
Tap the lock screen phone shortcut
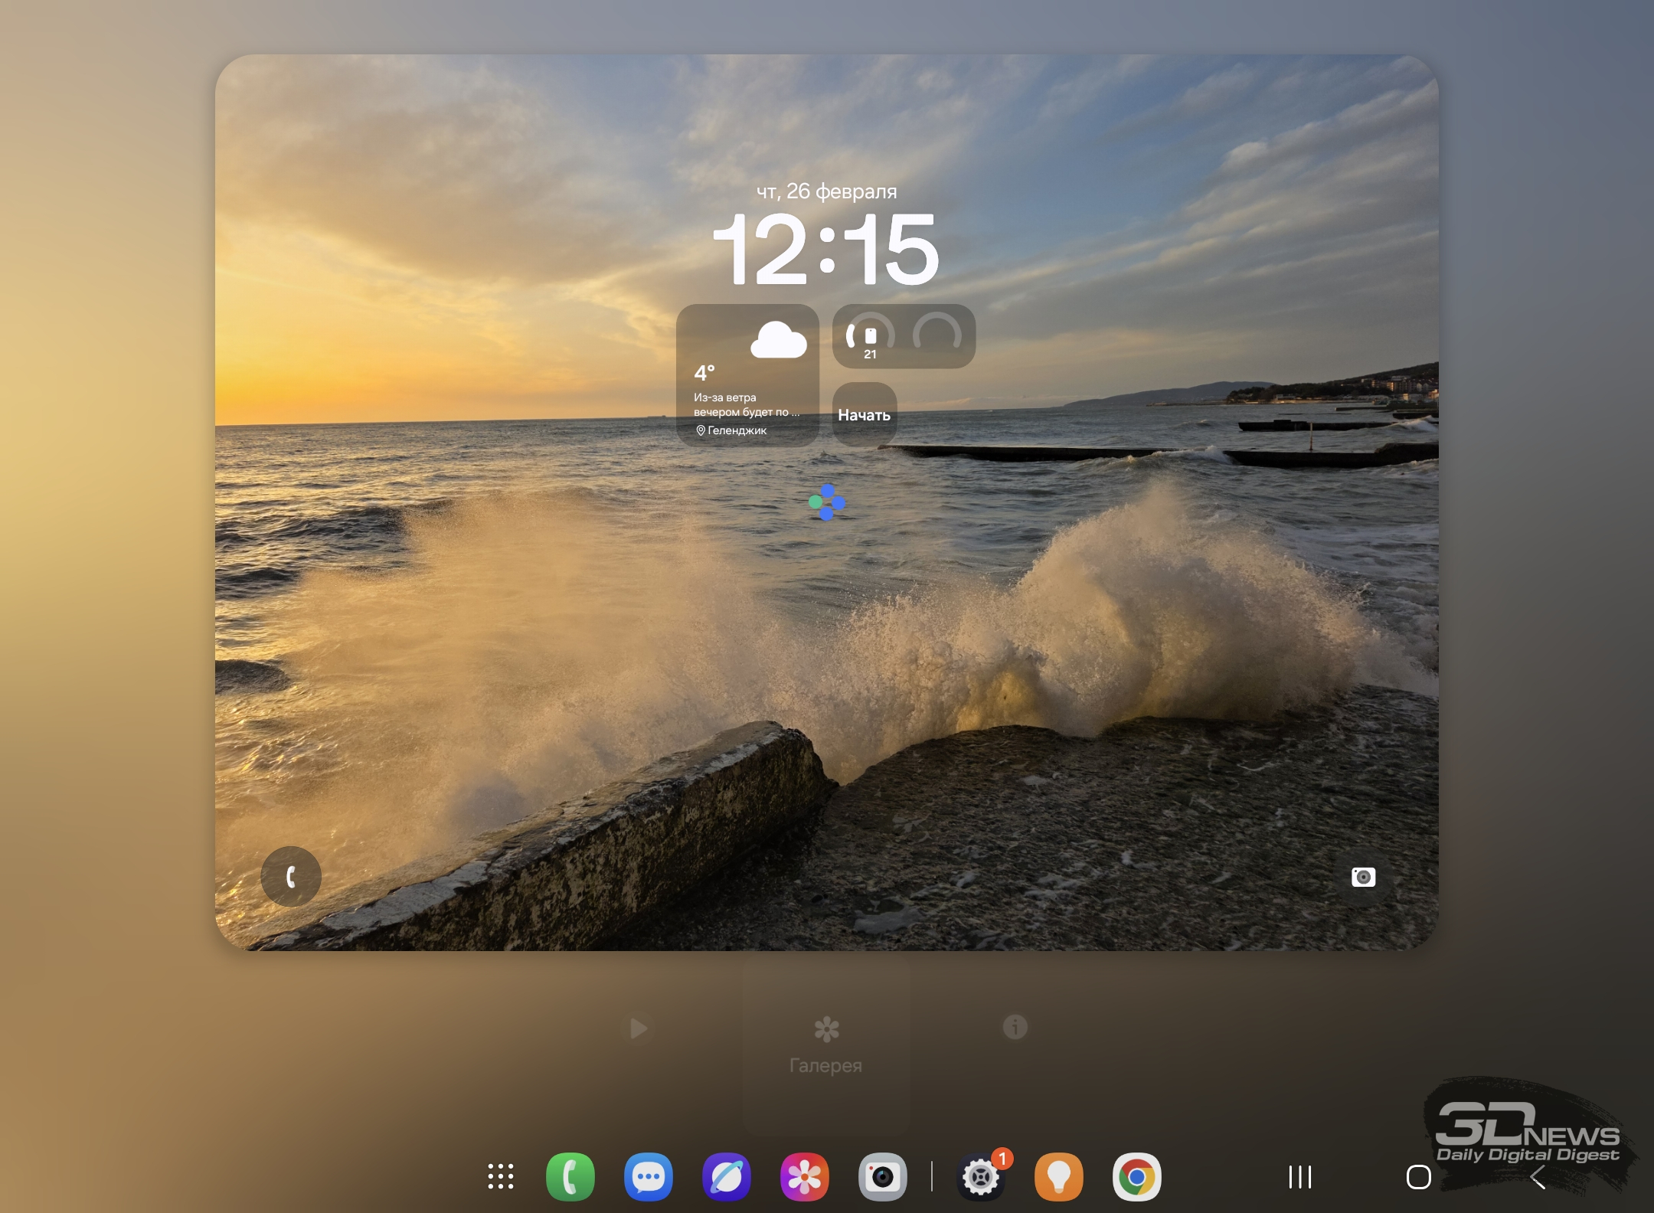[x=291, y=877]
